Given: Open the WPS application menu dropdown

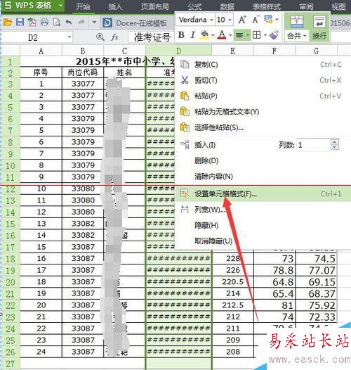Looking at the screenshot, I should click(x=60, y=5).
